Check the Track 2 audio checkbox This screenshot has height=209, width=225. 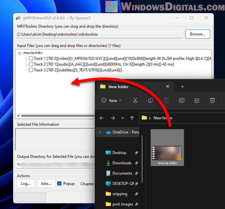pos(31,64)
